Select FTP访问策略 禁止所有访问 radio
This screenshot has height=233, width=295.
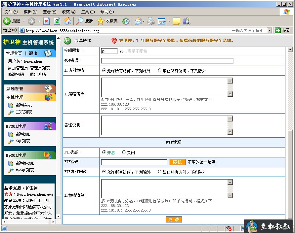click(x=159, y=171)
